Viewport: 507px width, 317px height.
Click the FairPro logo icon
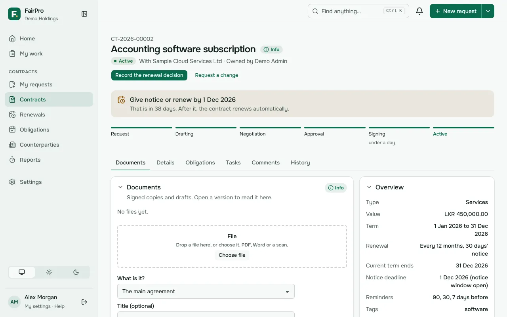tap(14, 14)
